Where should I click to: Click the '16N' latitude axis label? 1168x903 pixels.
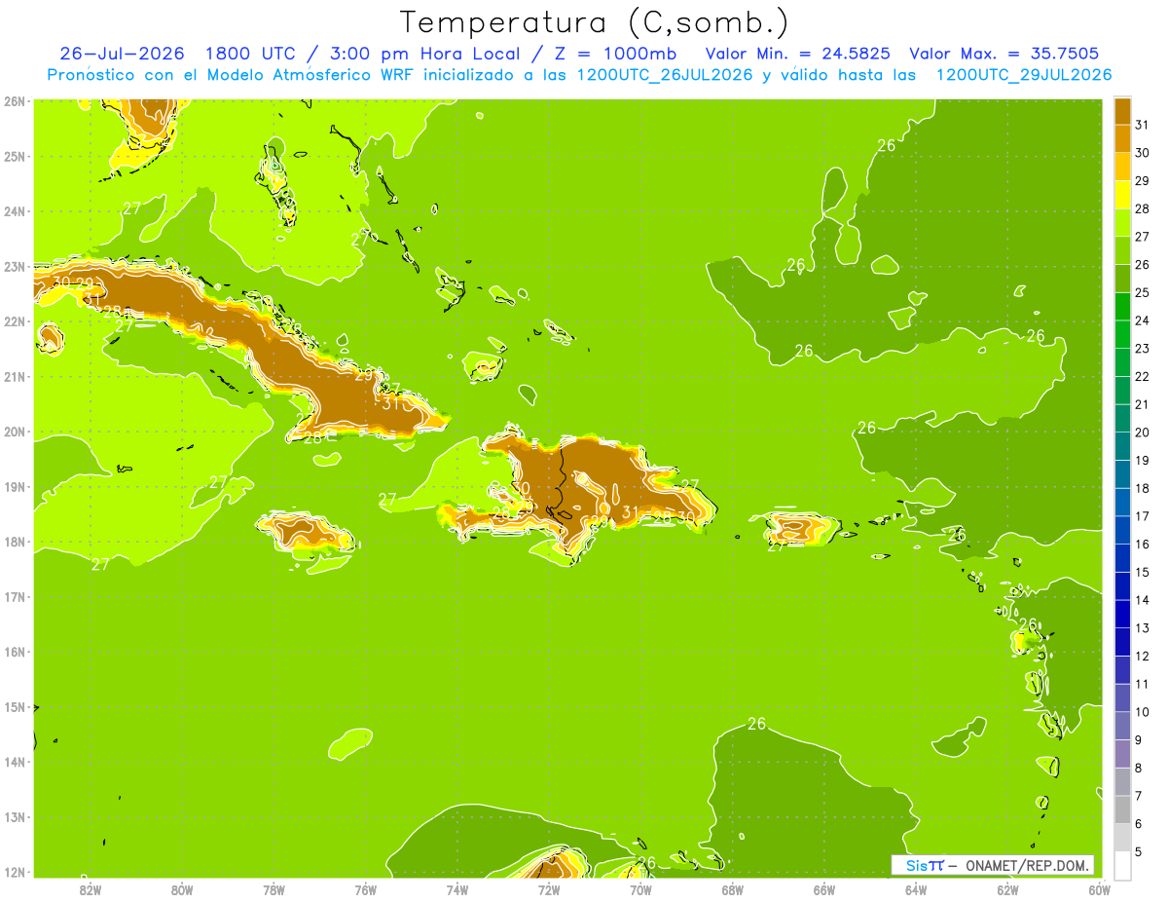(15, 652)
